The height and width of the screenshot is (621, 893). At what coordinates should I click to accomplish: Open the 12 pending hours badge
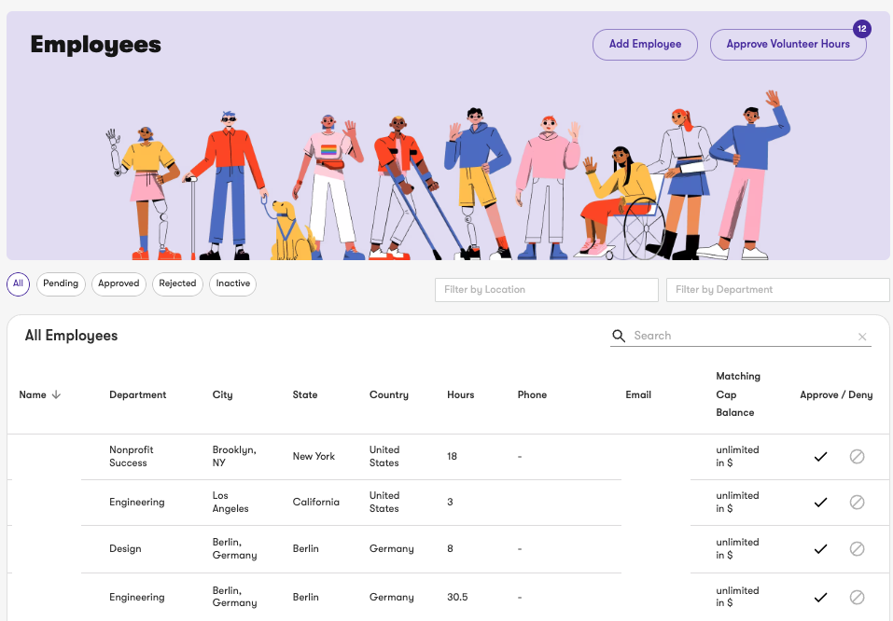click(x=861, y=29)
